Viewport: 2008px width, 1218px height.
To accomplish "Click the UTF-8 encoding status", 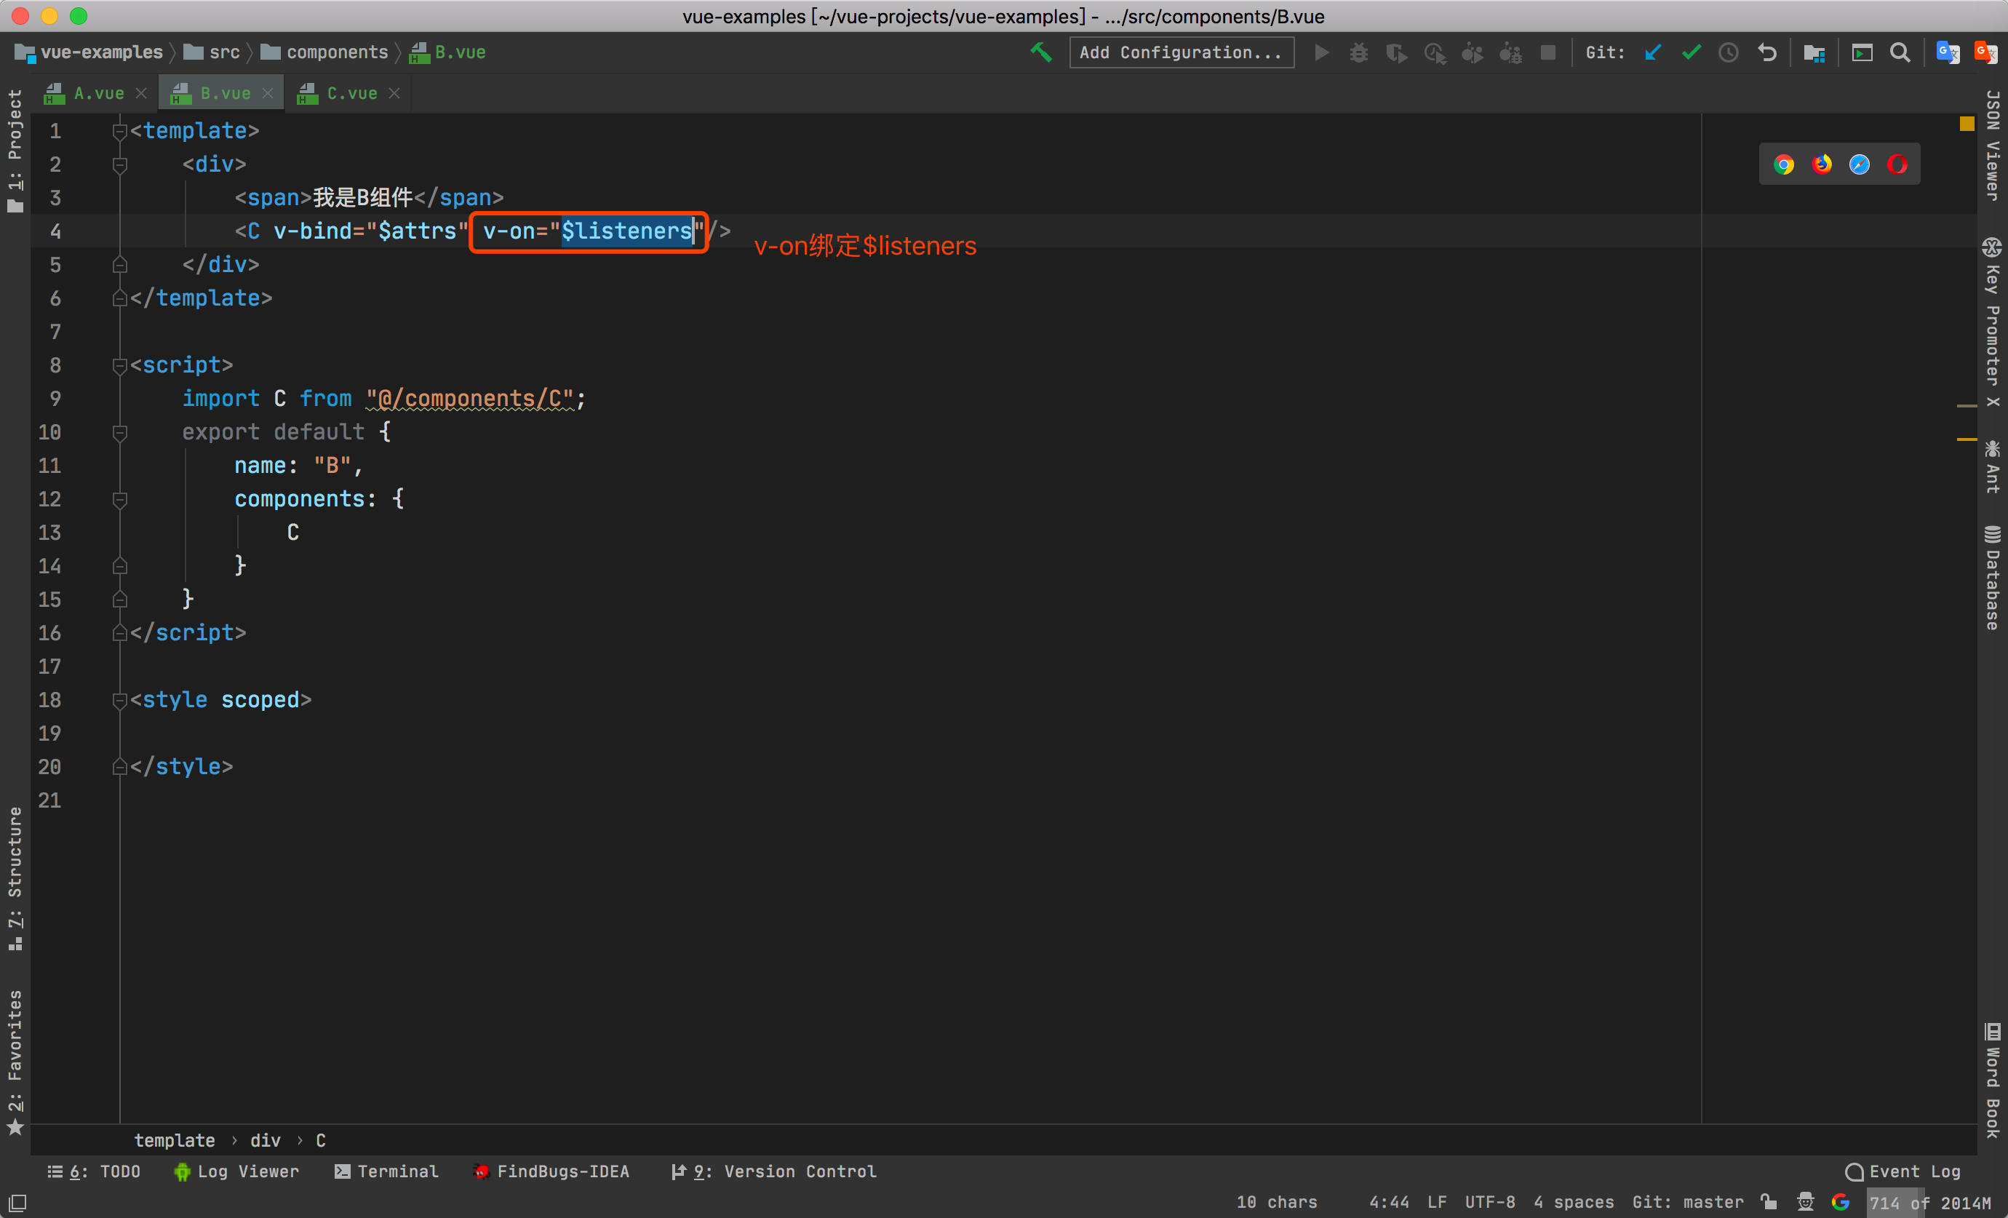I will coord(1490,1202).
